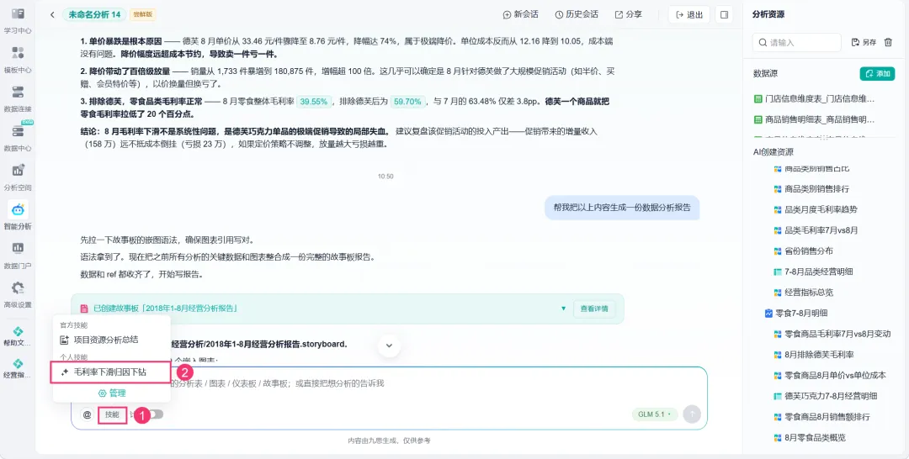This screenshot has height=459, width=909.
Task: Click the 已创建故事板 2018年1-8月经营分析报告 text
Action: pos(165,309)
